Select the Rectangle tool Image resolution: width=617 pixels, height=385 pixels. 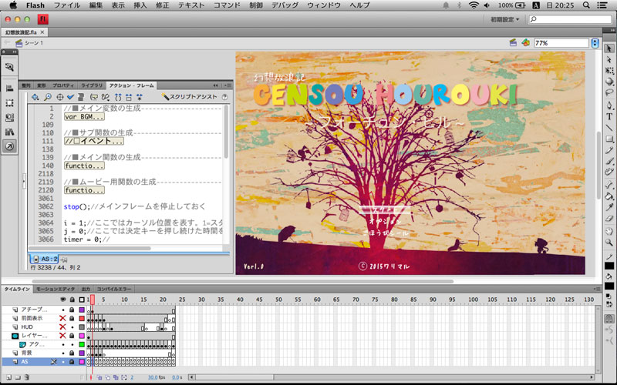[609, 139]
